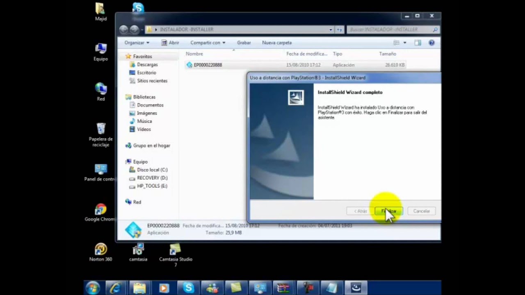Image resolution: width=525 pixels, height=295 pixels.
Task: Click the Buscar search field
Action: coord(393,29)
